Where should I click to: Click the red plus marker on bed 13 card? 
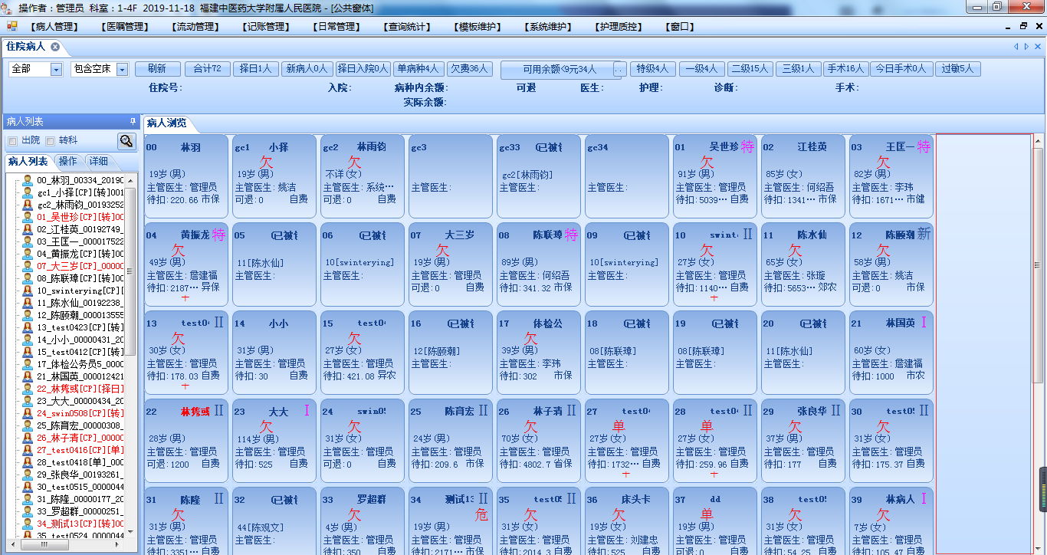coord(185,386)
